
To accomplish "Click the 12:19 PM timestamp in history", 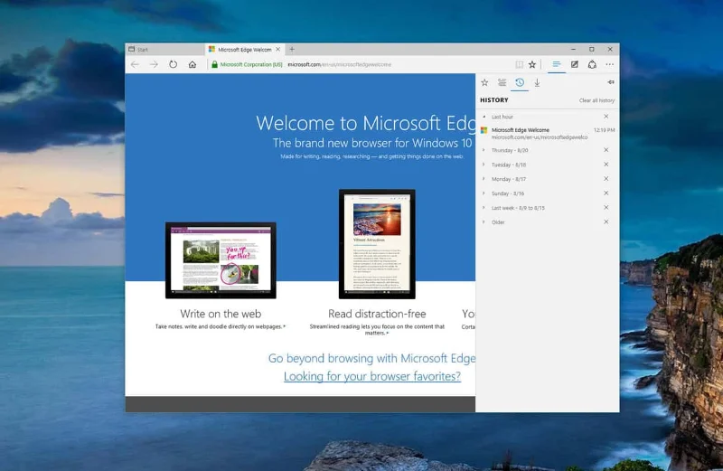I will tap(604, 130).
